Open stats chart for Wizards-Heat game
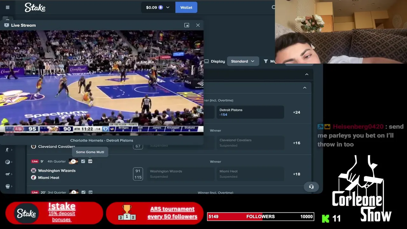This screenshot has width=407, height=229. pyautogui.click(x=83, y=161)
